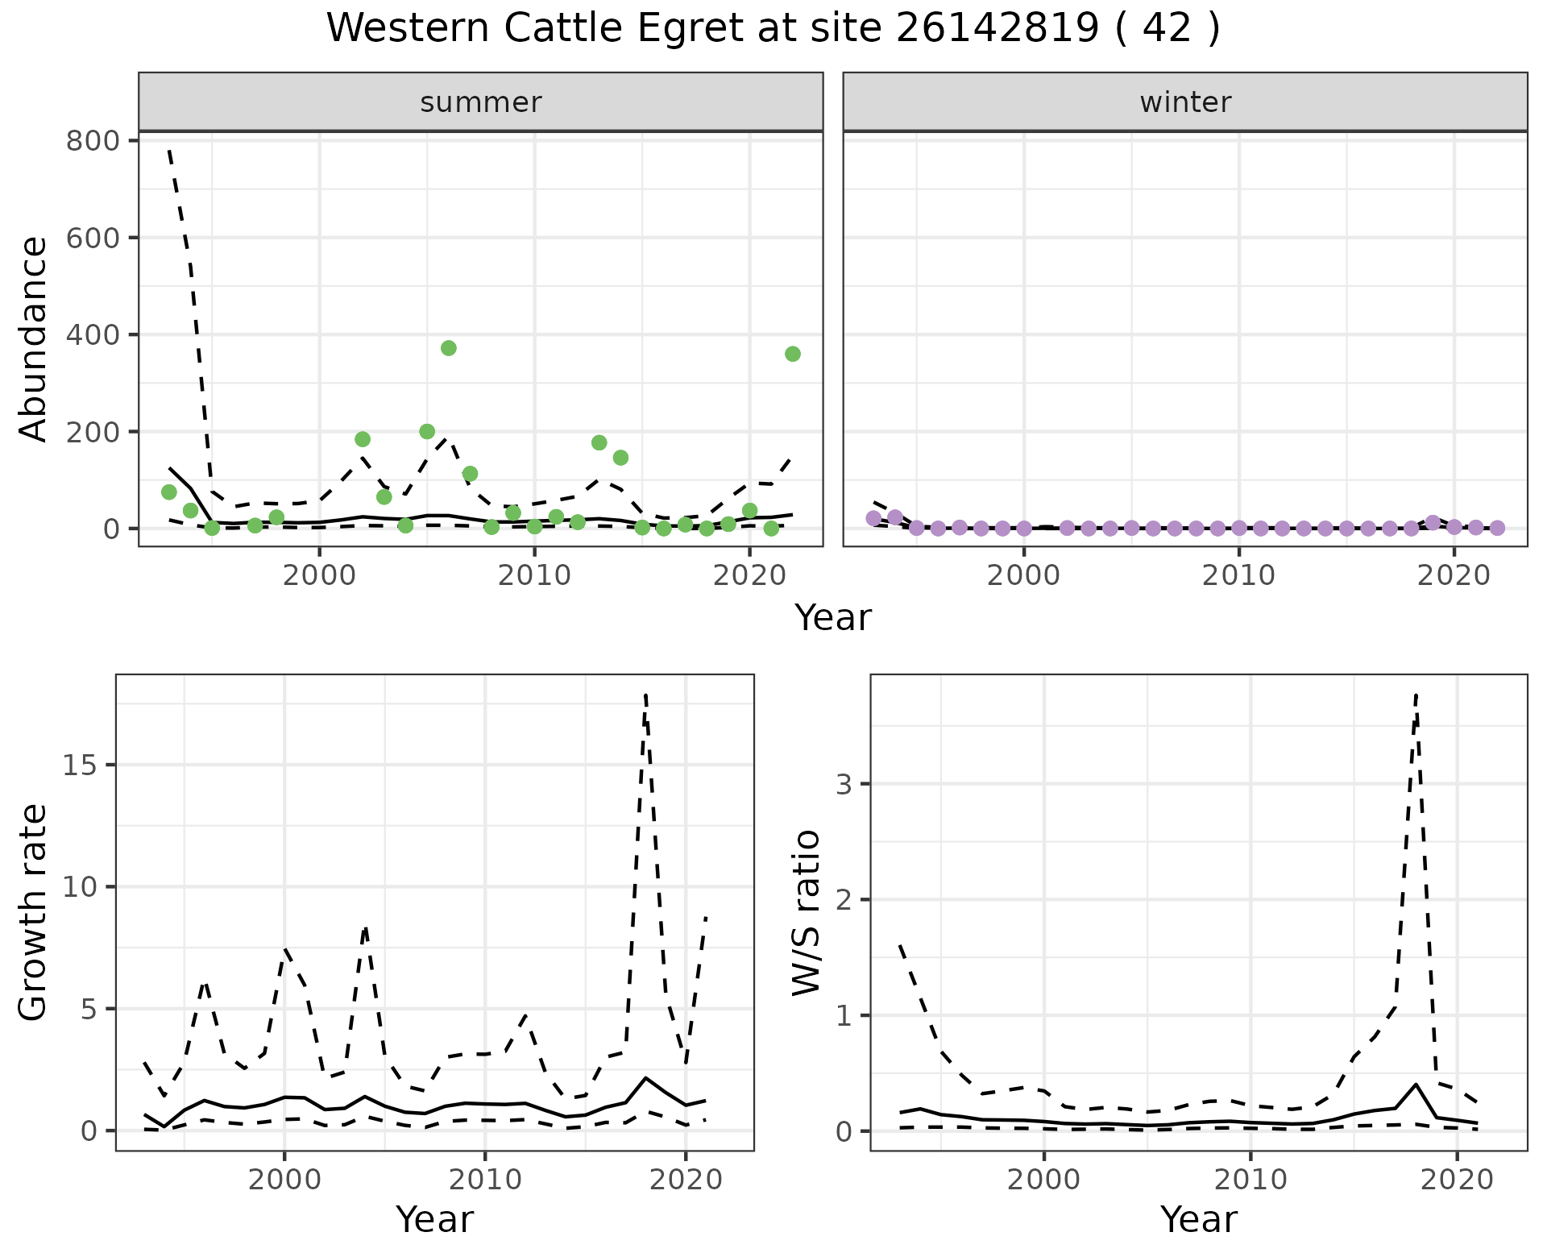Image resolution: width=1547 pixels, height=1257 pixels.
Task: Click the 2010 tick in summer panel
Action: [x=534, y=575]
